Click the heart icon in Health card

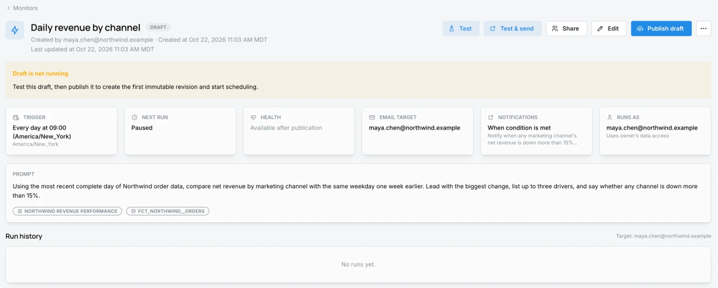253,117
